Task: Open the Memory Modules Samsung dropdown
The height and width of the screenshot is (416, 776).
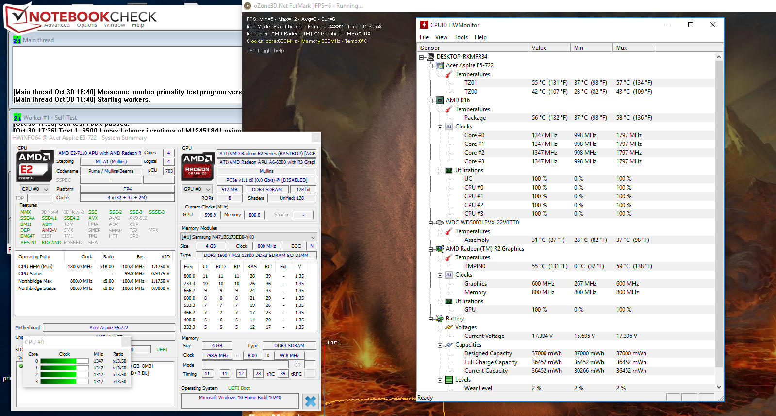Action: tap(248, 237)
